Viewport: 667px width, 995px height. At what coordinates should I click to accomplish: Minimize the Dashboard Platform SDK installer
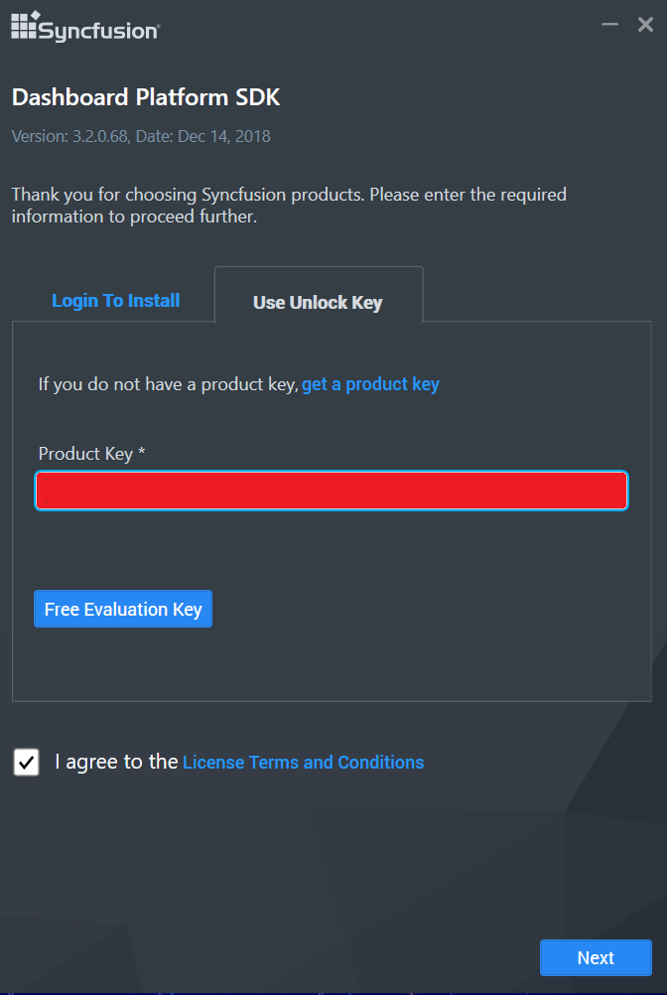click(x=609, y=24)
